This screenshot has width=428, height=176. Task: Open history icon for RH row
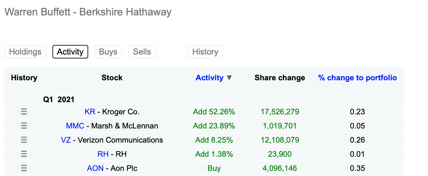24,154
